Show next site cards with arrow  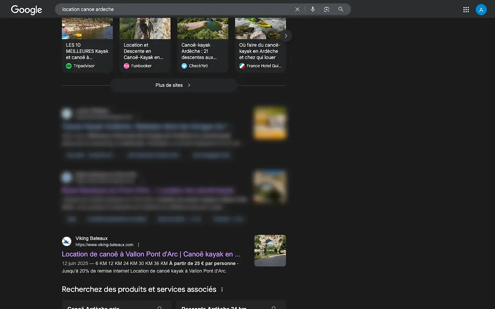286,36
